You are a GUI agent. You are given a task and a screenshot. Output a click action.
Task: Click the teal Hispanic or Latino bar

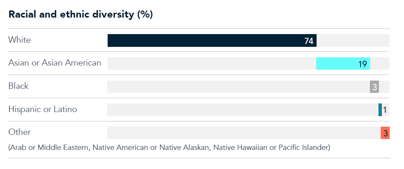380,110
